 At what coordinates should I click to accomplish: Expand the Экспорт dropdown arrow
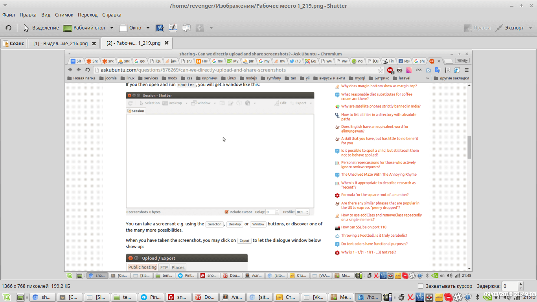[x=530, y=28]
